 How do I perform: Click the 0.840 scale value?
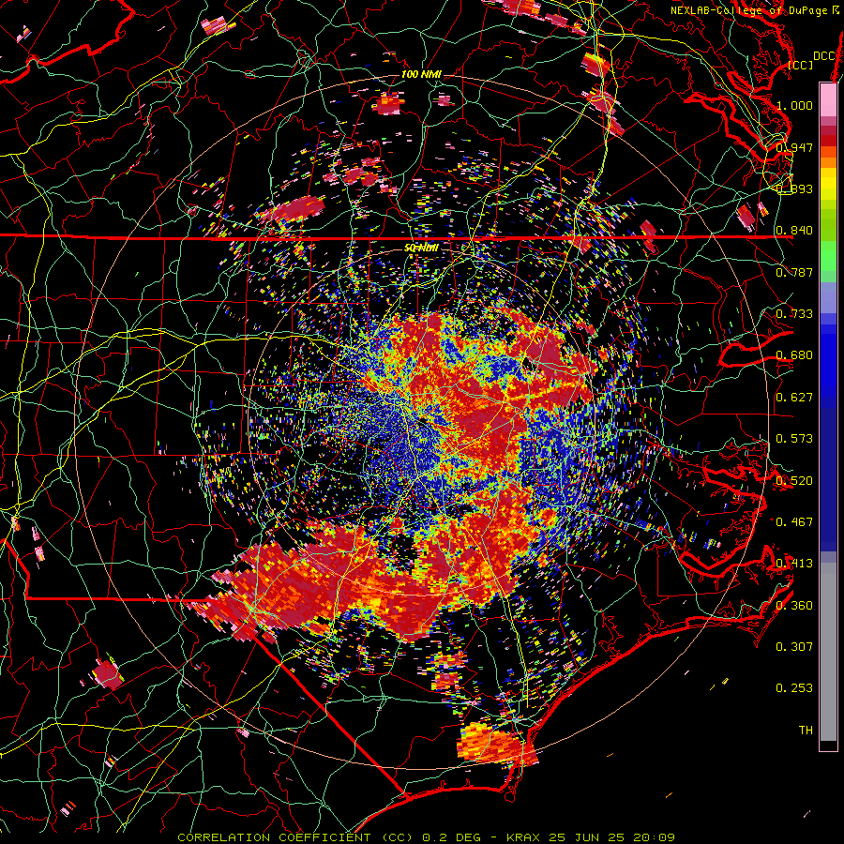click(x=794, y=231)
